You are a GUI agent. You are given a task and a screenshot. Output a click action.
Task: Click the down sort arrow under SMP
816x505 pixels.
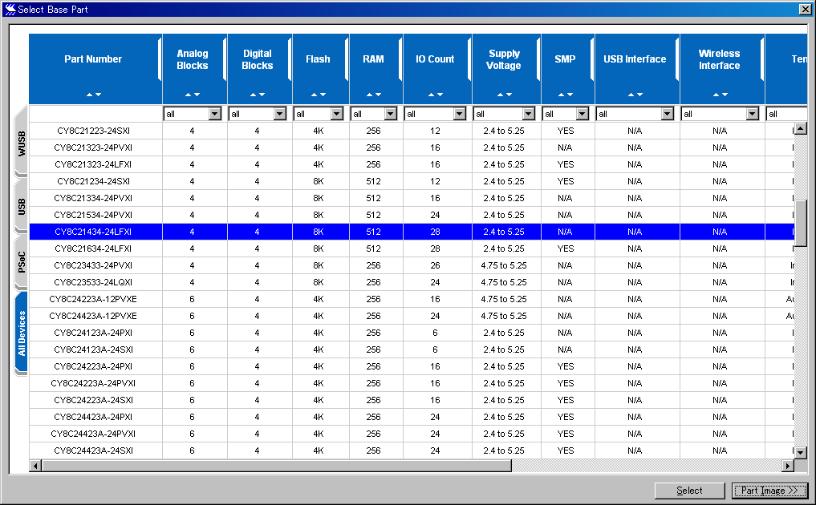[x=570, y=95]
